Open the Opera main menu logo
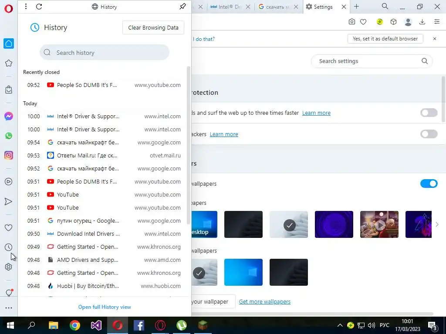Screen dimensions: 446x334 coord(9,9)
